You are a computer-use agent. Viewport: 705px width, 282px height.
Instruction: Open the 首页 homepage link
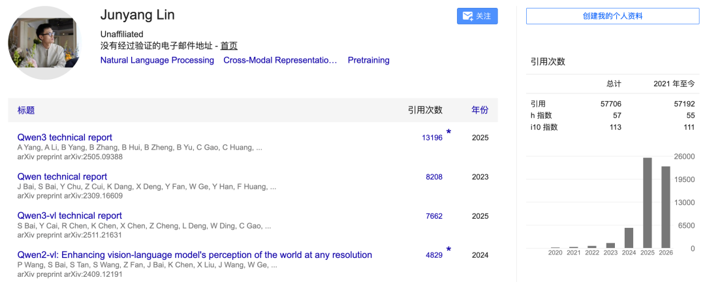[x=229, y=46]
